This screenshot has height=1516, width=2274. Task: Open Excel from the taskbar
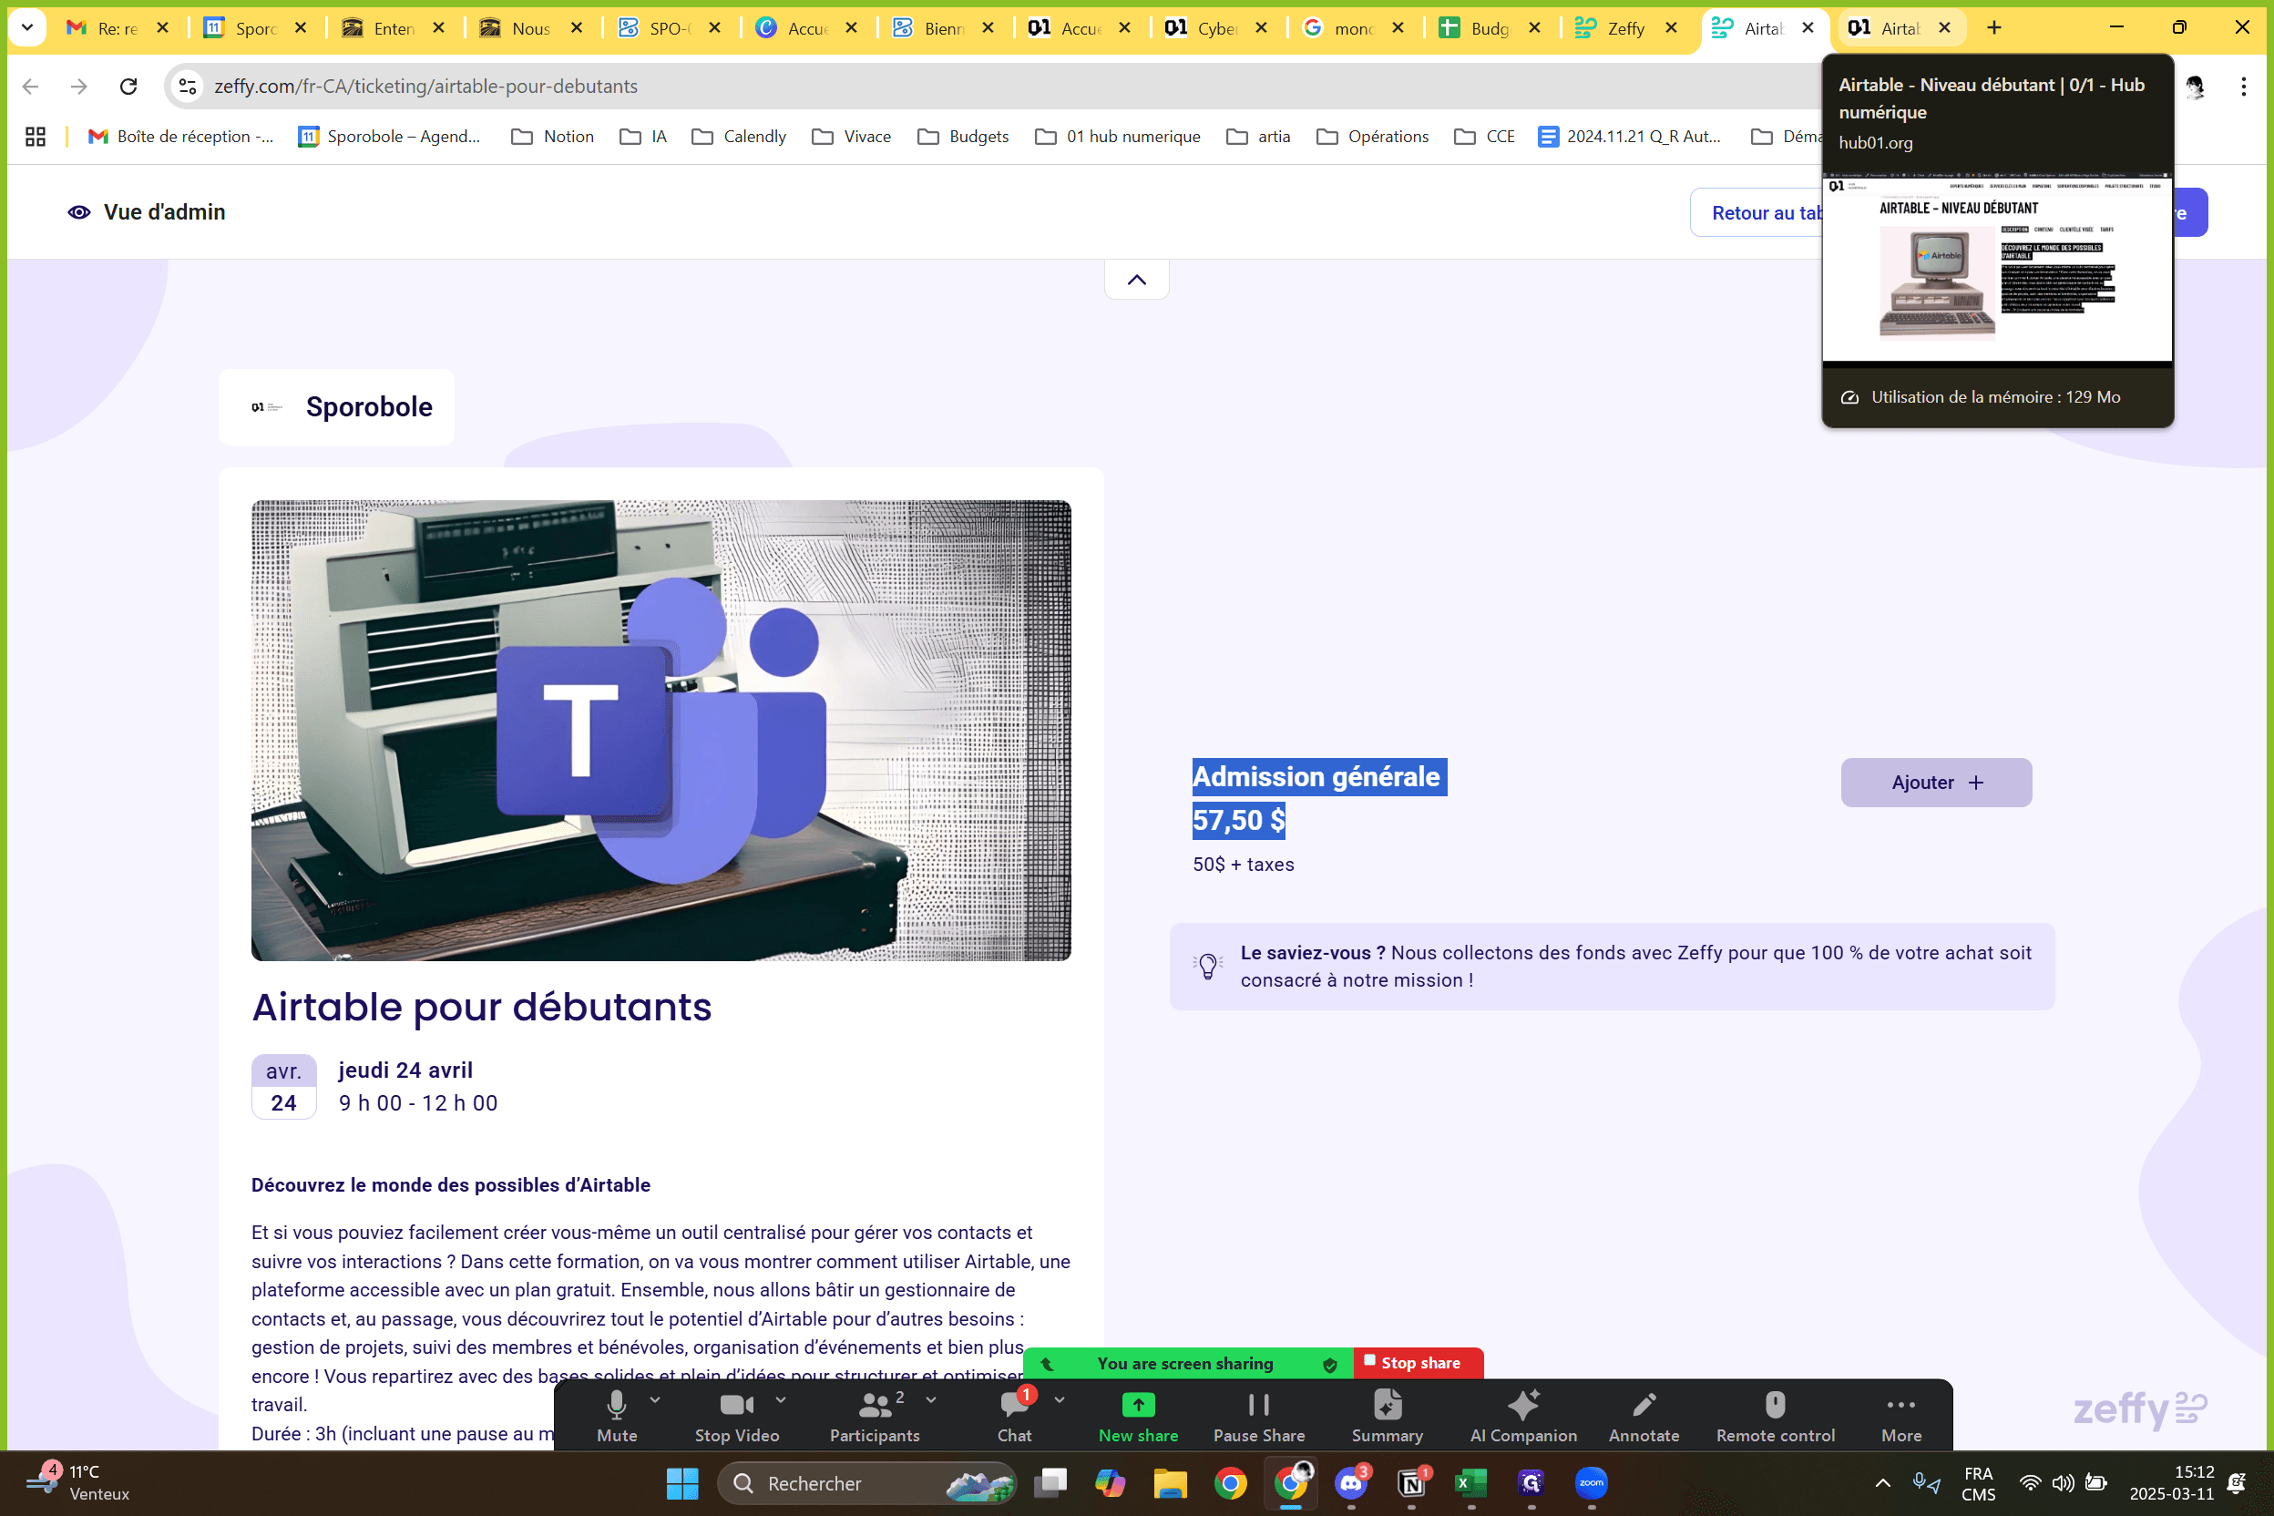click(x=1471, y=1482)
